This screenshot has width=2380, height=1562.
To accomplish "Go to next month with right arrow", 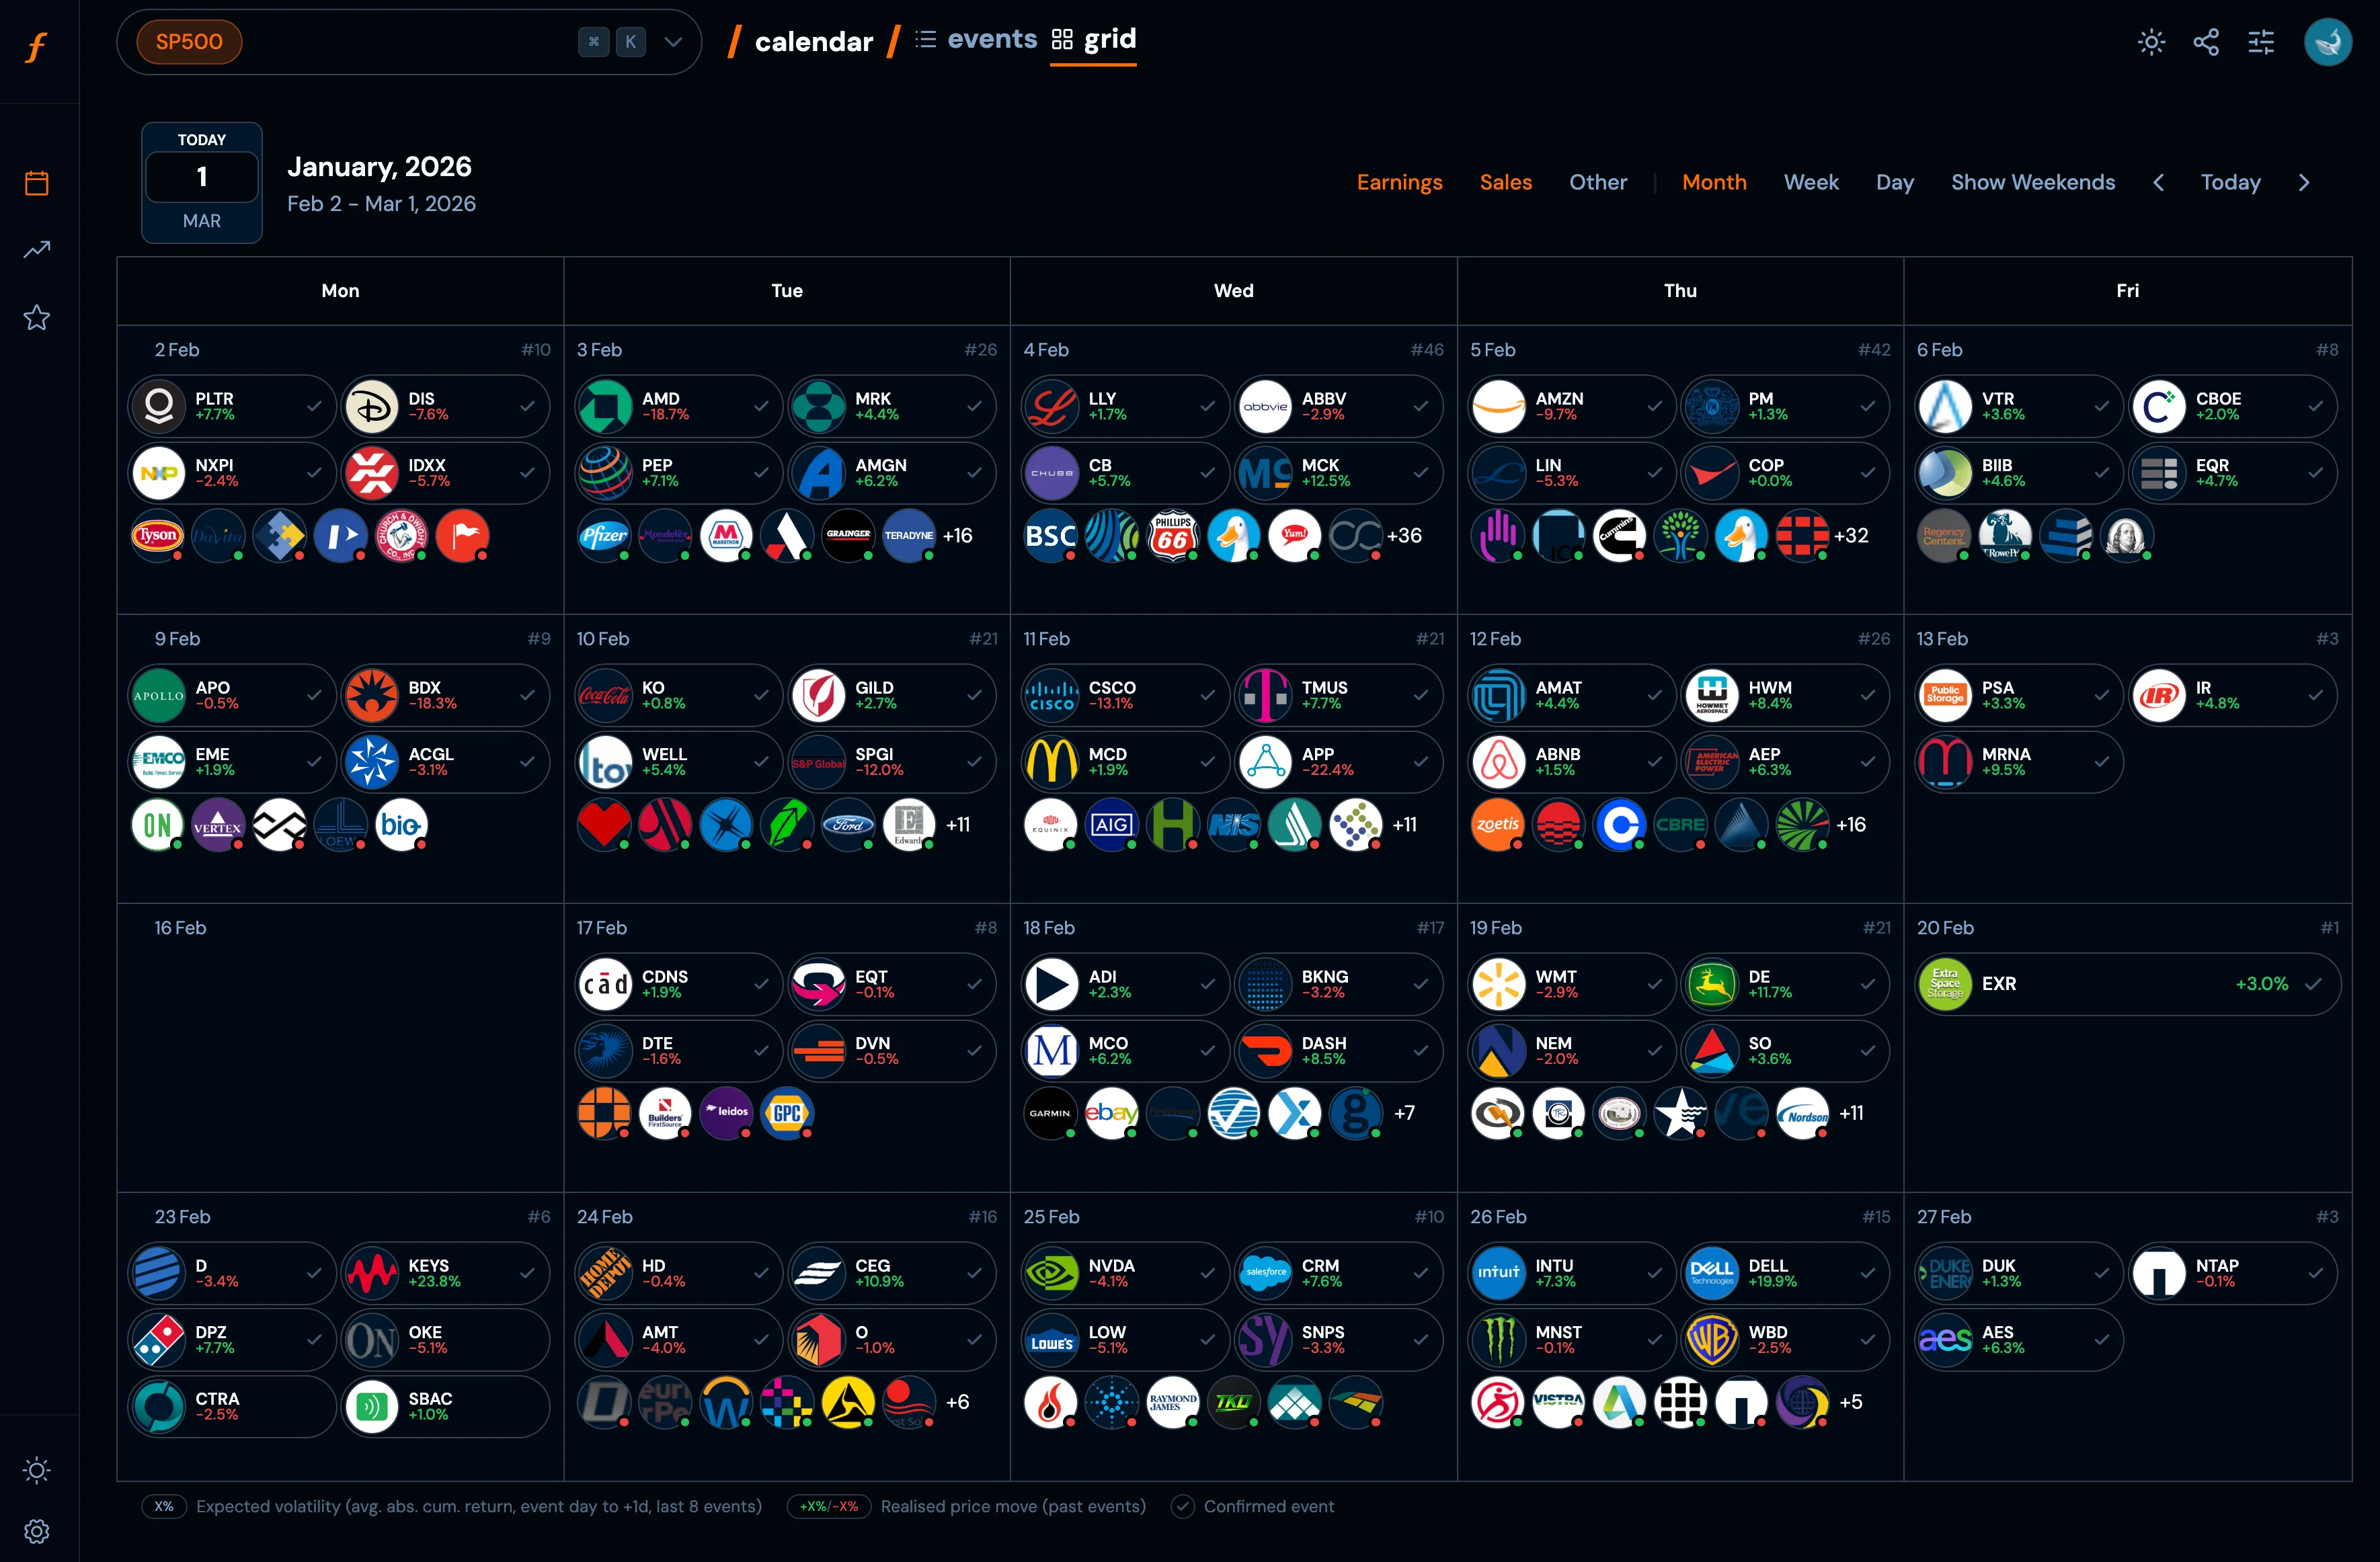I will coord(2304,182).
